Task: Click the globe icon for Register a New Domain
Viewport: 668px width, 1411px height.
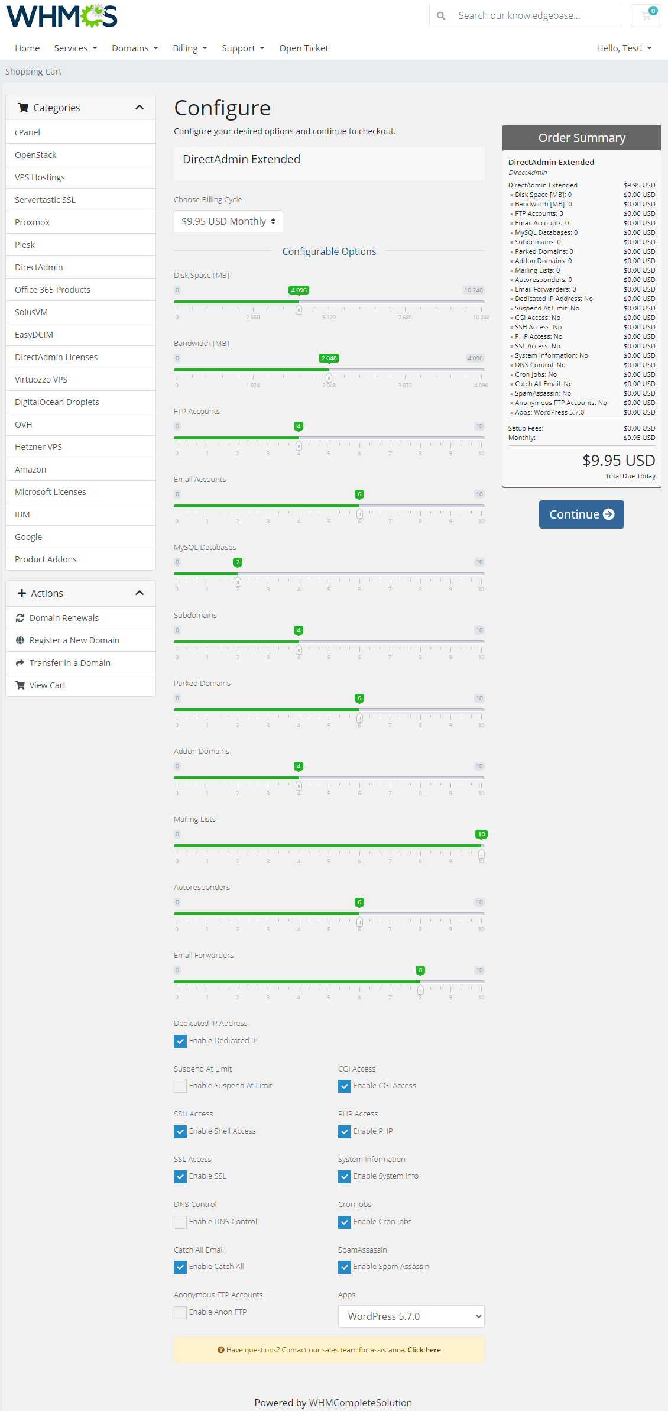Action: (20, 640)
